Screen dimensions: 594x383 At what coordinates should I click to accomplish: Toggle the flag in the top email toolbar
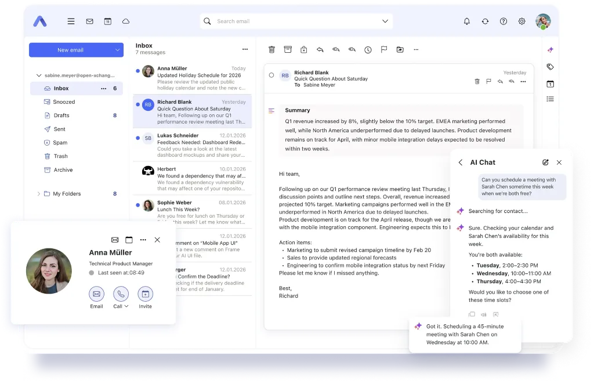384,50
